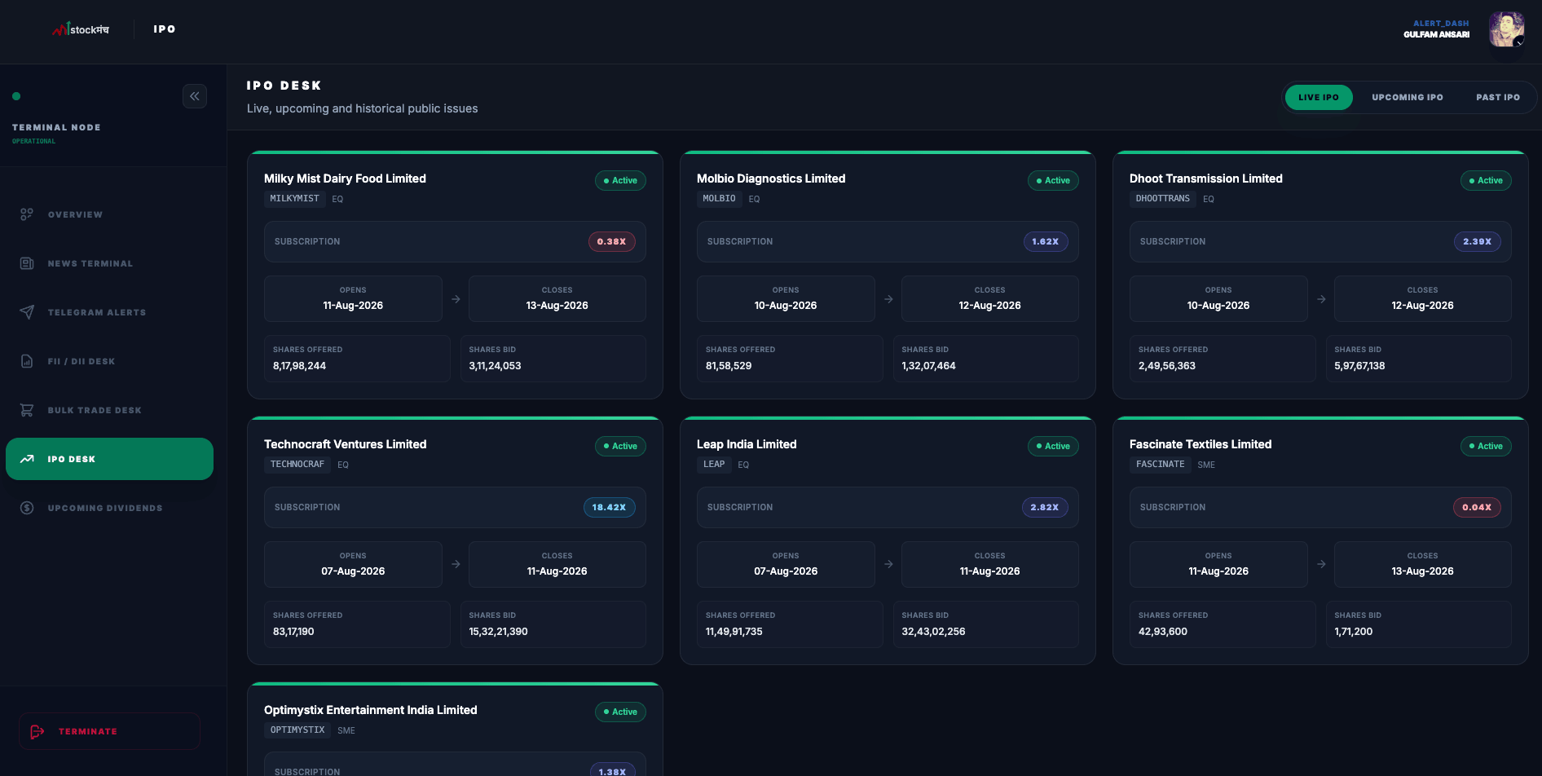Image resolution: width=1542 pixels, height=776 pixels.
Task: Click the Terminal Node status text
Action: pos(56,127)
